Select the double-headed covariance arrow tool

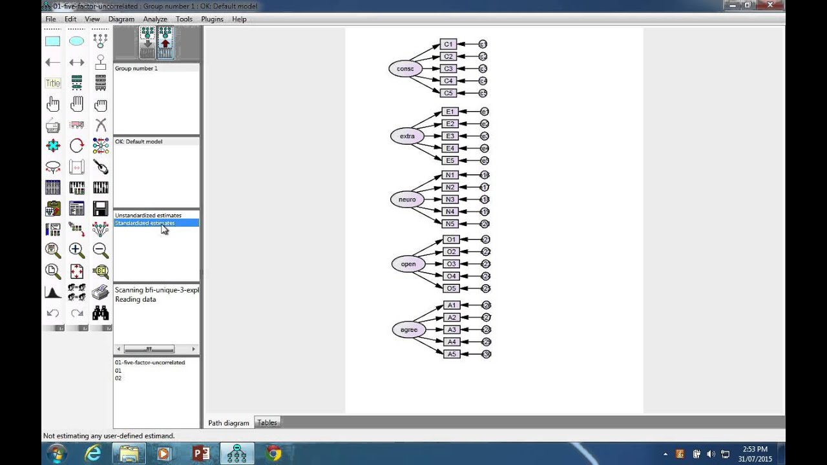tap(77, 63)
